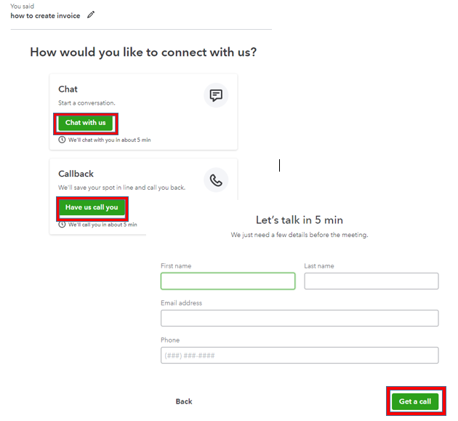Screen dimensions: 458x421
Task: Click the speech bubble icon in the Chat card
Action: 216,95
